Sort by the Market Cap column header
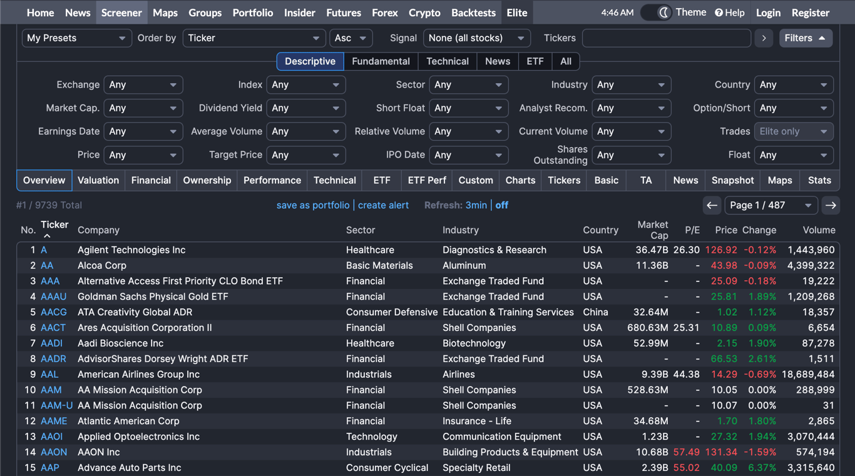This screenshot has width=855, height=476. [x=653, y=230]
